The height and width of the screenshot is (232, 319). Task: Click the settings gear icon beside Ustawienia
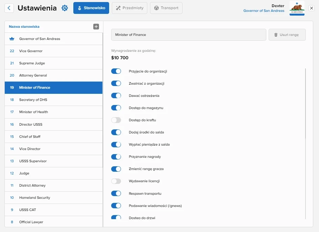(65, 8)
